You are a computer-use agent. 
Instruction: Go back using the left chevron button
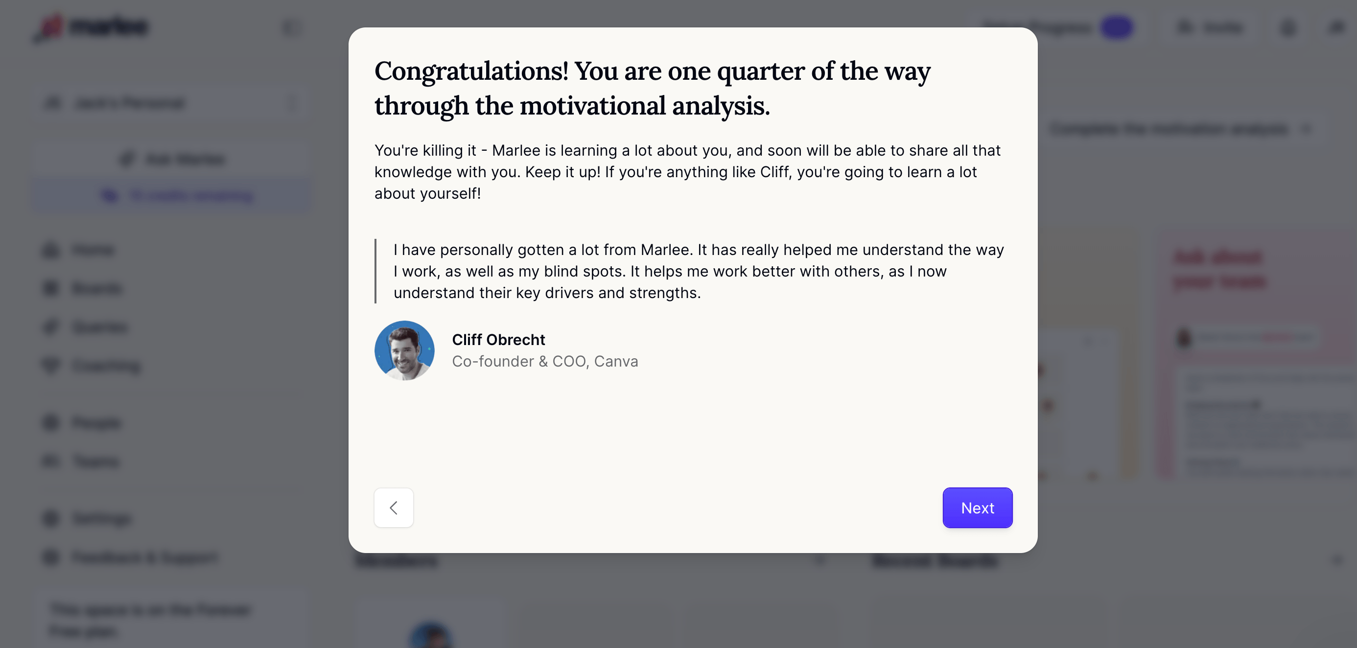[x=394, y=508]
